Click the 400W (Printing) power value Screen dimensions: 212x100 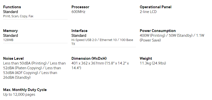tap(152, 36)
